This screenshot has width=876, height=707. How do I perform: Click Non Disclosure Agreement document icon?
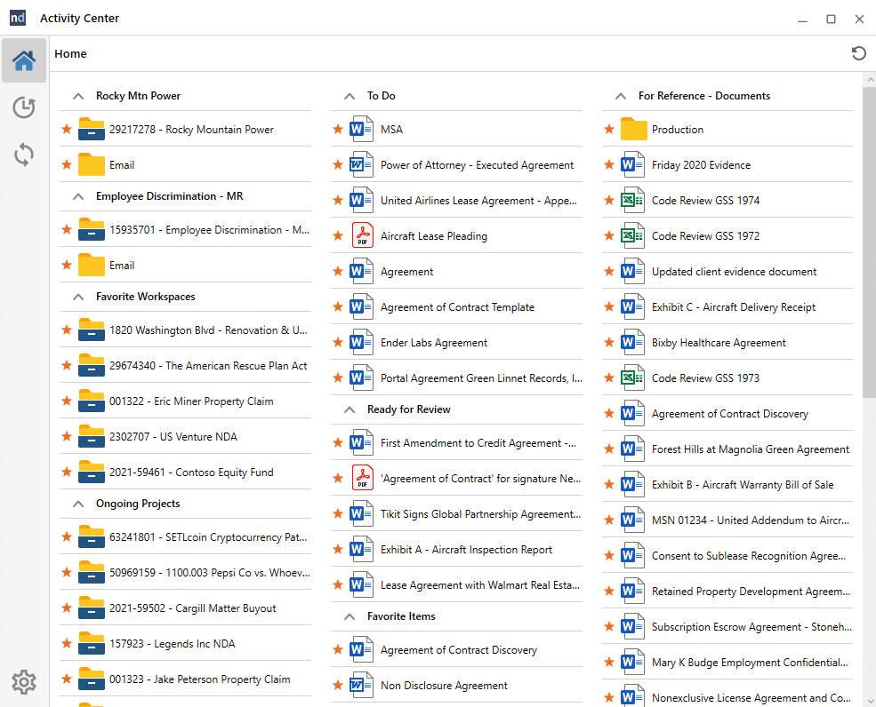point(361,685)
